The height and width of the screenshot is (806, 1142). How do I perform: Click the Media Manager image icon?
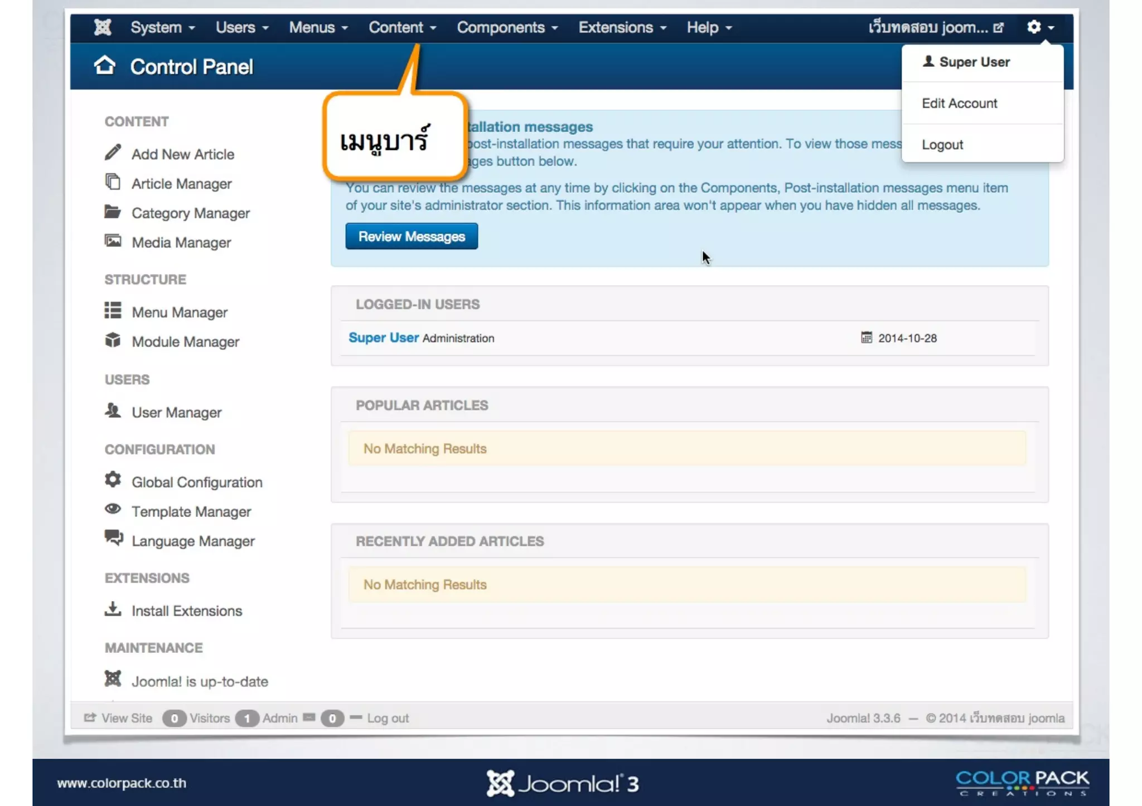click(x=113, y=241)
